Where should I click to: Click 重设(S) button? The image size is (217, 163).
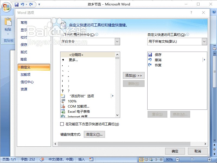(157, 114)
